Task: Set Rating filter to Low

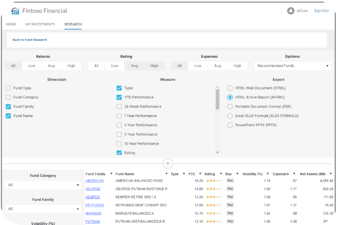Action: point(115,66)
